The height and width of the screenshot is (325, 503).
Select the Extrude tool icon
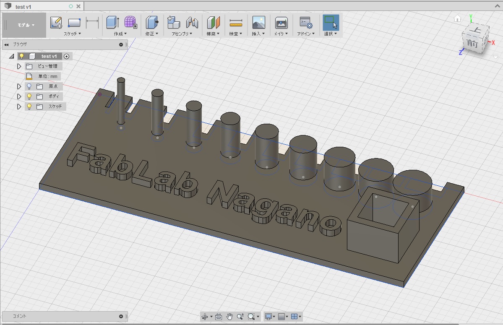click(112, 23)
